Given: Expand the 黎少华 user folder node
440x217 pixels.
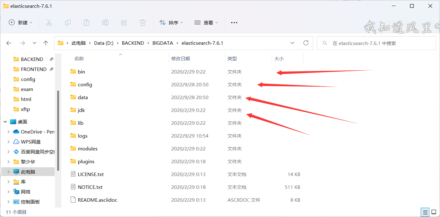Looking at the screenshot, I should 9,162.
